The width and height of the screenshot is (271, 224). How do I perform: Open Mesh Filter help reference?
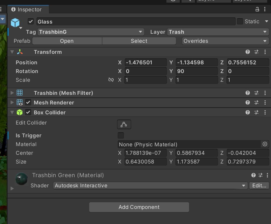click(247, 93)
